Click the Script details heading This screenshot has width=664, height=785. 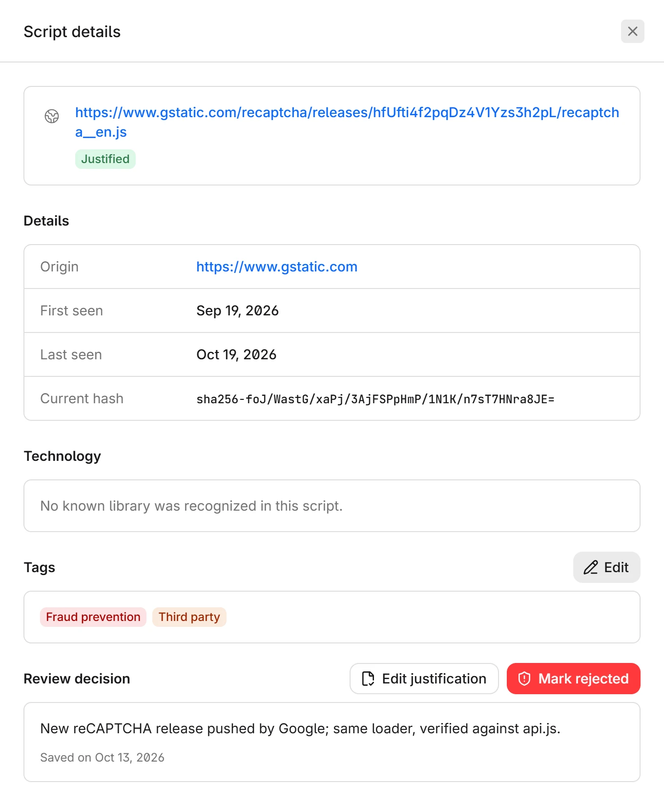point(72,32)
